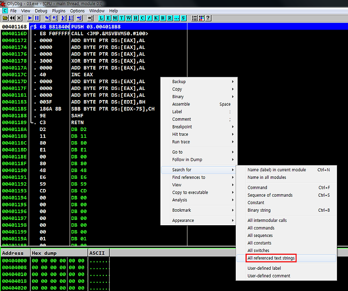The width and height of the screenshot is (348, 291).
Task: Select Binary string search option
Action: tap(286, 210)
